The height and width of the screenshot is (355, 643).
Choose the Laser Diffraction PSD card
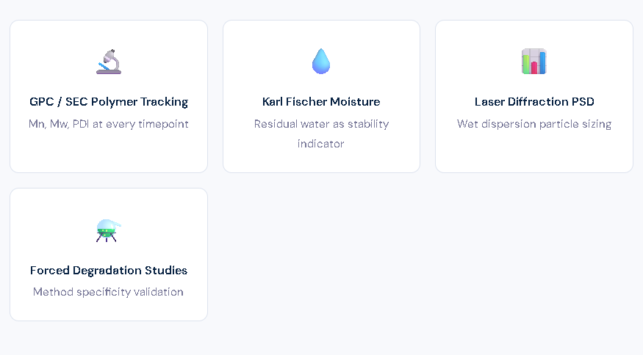click(534, 154)
